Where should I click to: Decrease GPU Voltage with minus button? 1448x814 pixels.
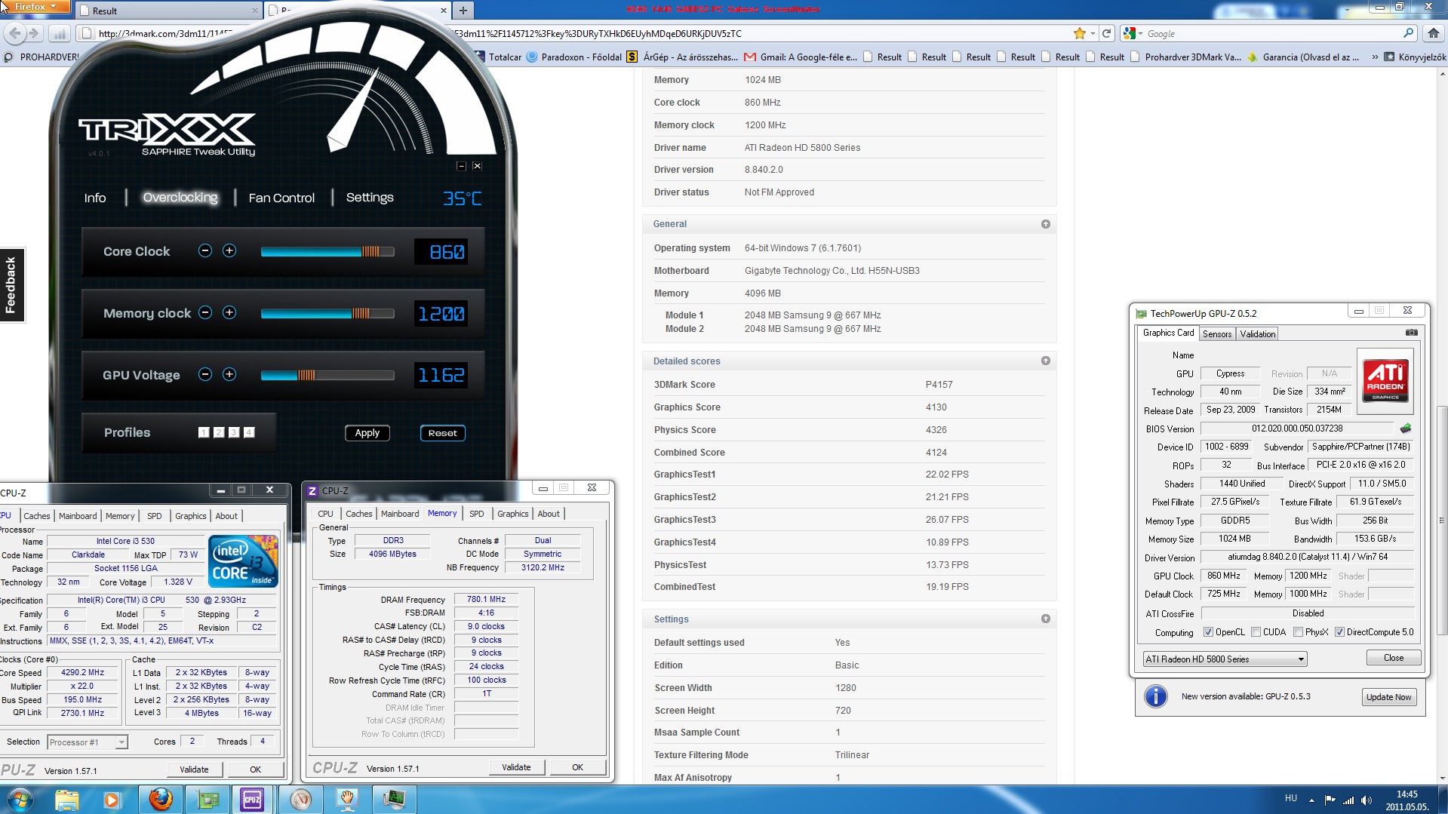205,375
